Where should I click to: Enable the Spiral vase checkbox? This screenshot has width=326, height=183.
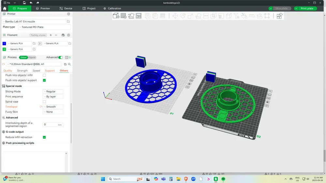pyautogui.click(x=44, y=102)
